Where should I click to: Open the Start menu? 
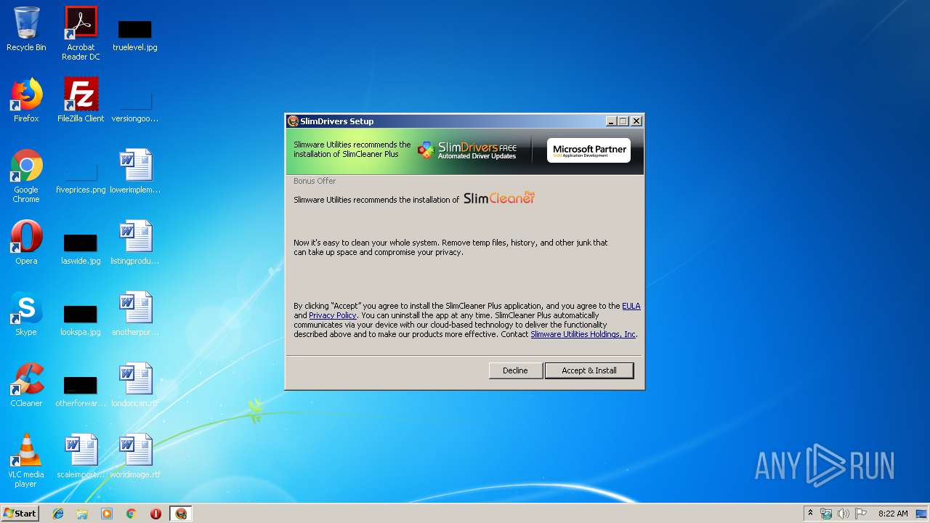[x=20, y=514]
